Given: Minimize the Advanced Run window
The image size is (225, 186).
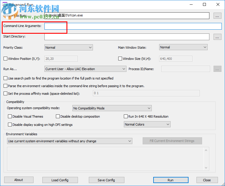Looking at the screenshot, I should coord(191,4).
